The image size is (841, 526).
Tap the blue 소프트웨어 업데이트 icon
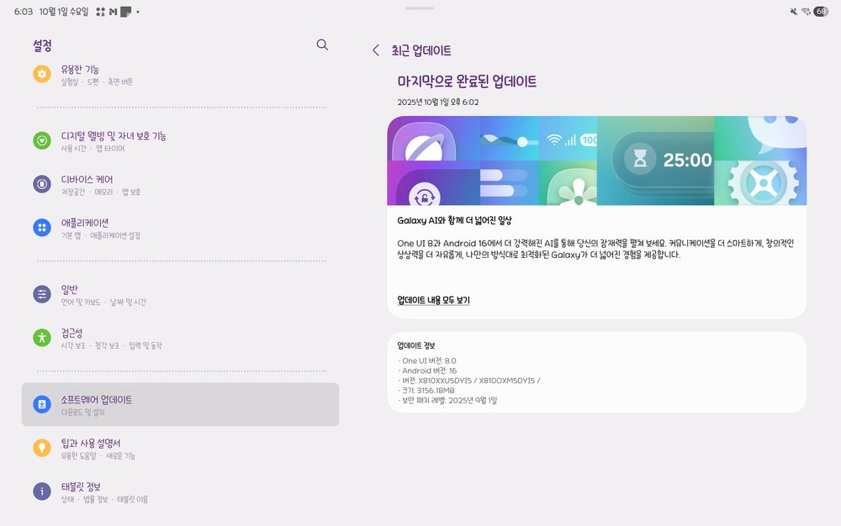tap(42, 404)
